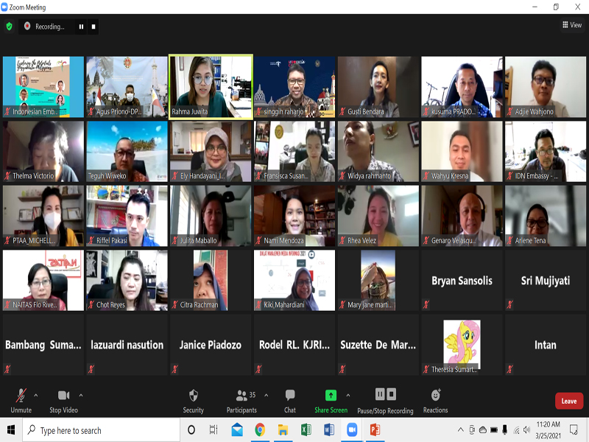Open the Reactions menu
The height and width of the screenshot is (442, 589).
(x=435, y=399)
